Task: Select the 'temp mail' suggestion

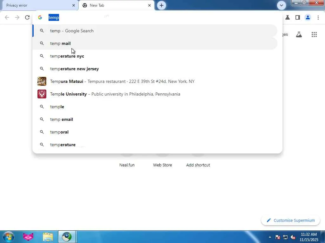Action: coord(155,43)
